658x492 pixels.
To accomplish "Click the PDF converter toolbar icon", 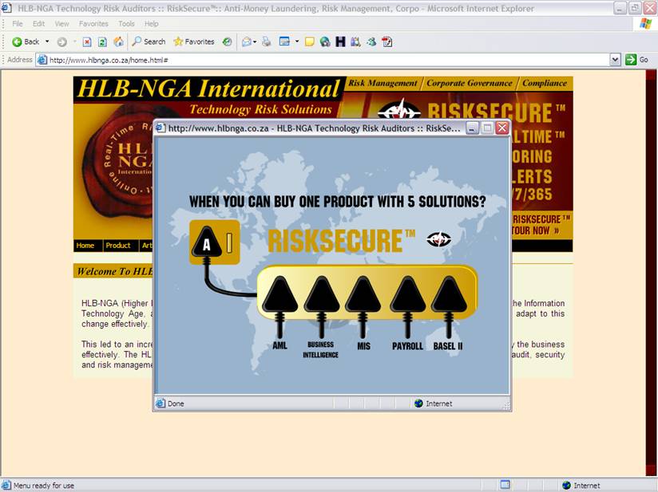I will [387, 41].
